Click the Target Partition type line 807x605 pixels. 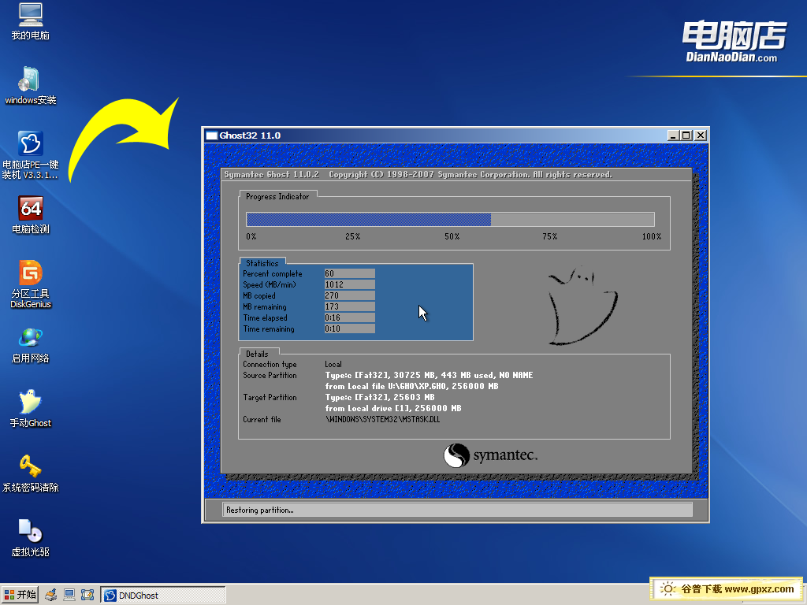coord(380,397)
